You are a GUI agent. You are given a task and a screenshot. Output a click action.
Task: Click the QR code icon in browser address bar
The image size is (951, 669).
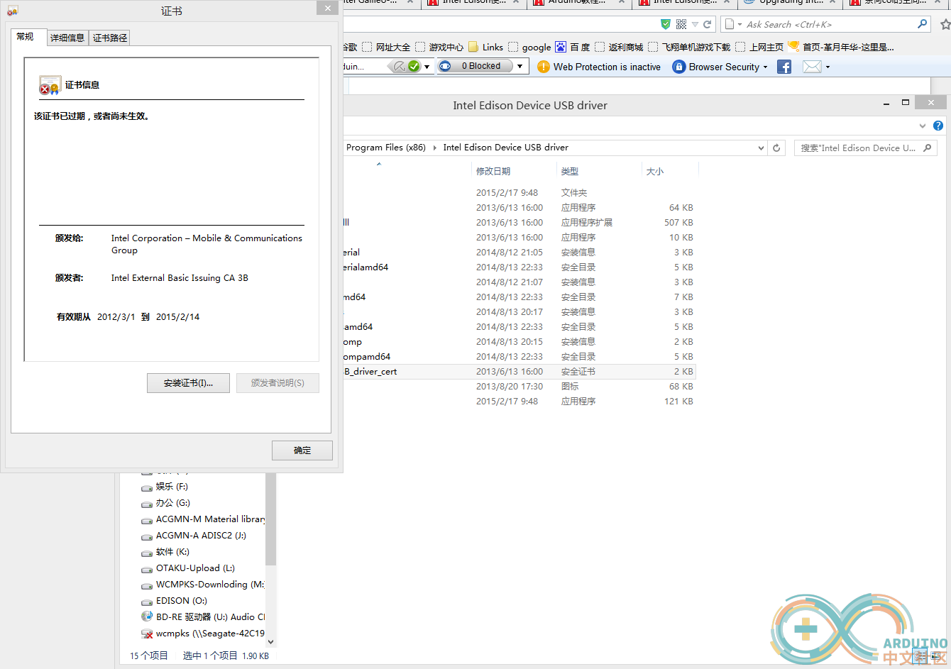[681, 24]
